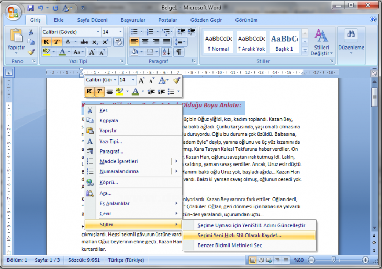Zoom out with minus button in status bar
The height and width of the screenshot is (269, 382).
coord(311,260)
